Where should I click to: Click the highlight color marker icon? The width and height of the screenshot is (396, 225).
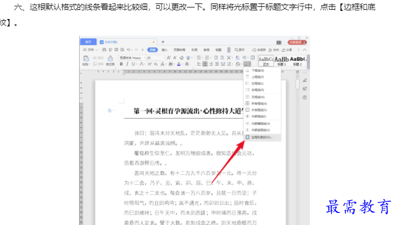(171, 64)
